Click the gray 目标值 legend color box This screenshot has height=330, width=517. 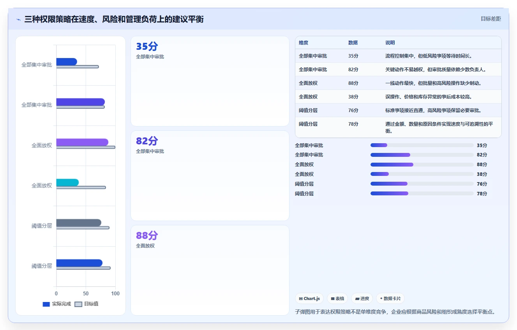(78, 304)
